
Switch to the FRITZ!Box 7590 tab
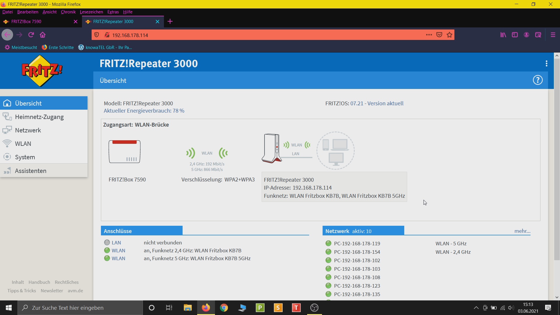41,22
